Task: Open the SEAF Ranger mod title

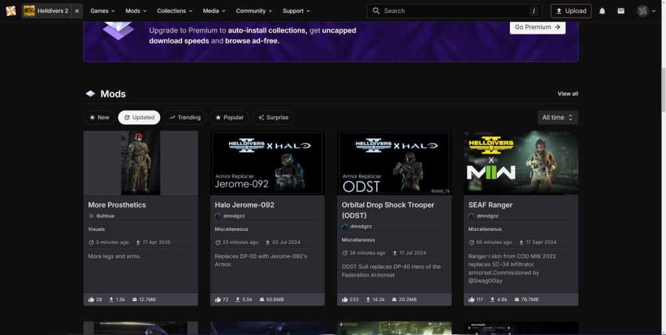Action: click(x=490, y=205)
